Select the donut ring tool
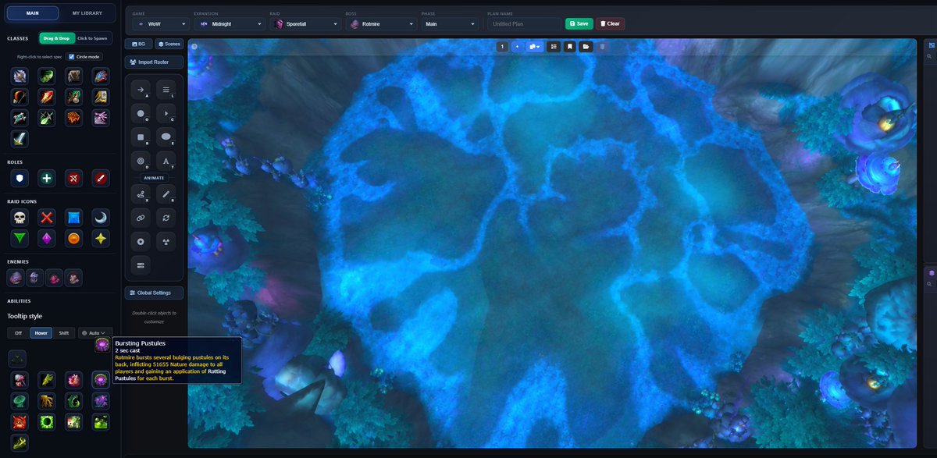 141,162
